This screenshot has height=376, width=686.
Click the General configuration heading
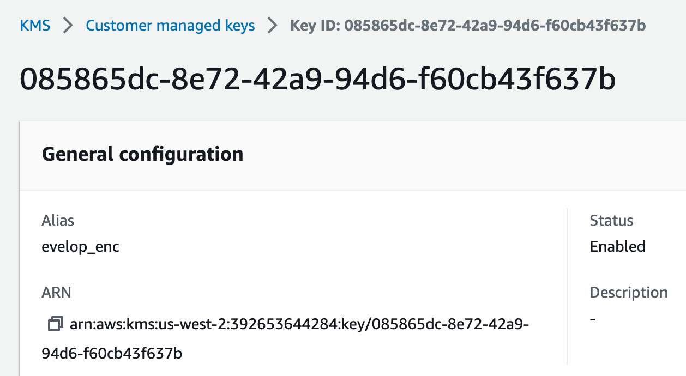pyautogui.click(x=142, y=154)
